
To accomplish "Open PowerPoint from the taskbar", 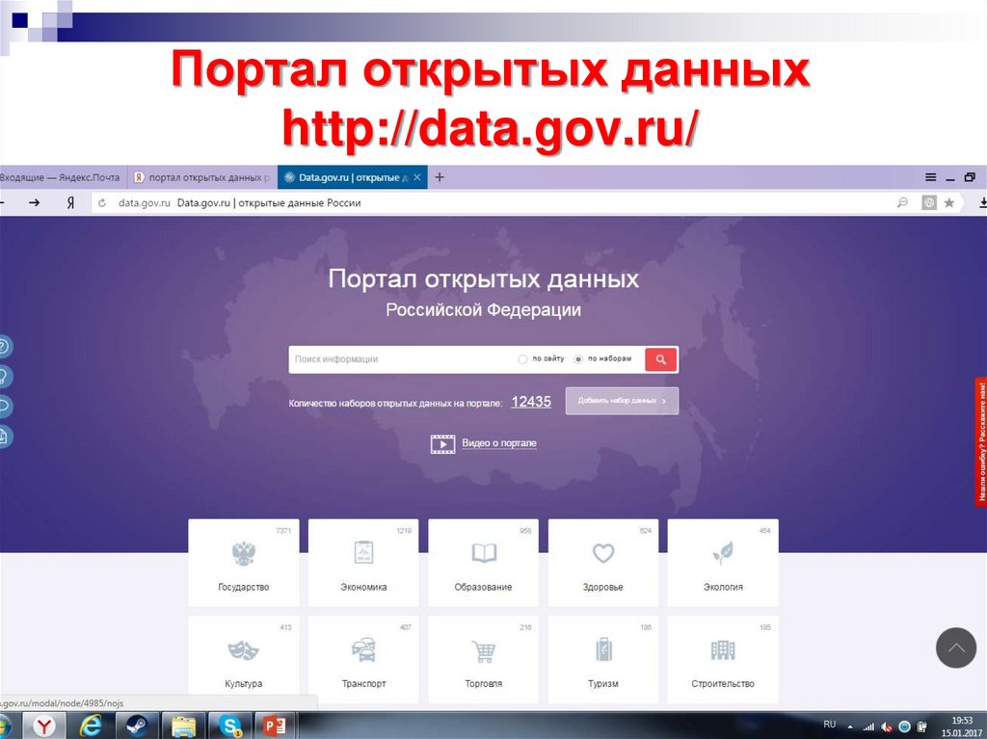I will coord(275,726).
